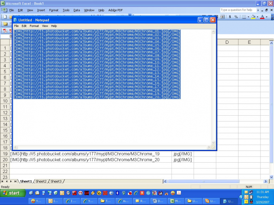Switch to Sheet3 tab
The image size is (274, 205).
pos(56,181)
